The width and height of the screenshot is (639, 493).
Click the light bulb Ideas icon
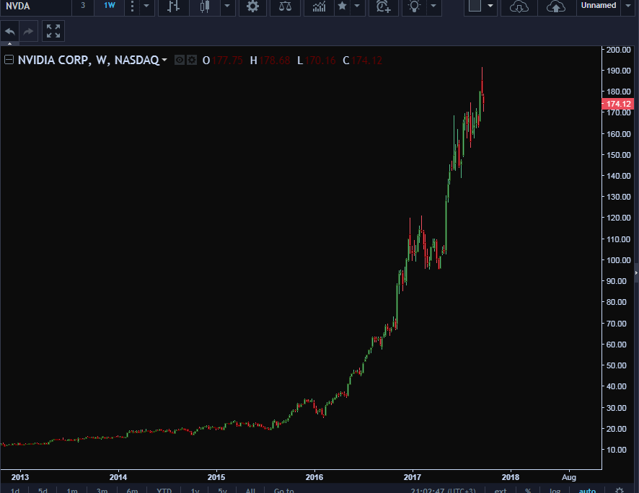(414, 6)
